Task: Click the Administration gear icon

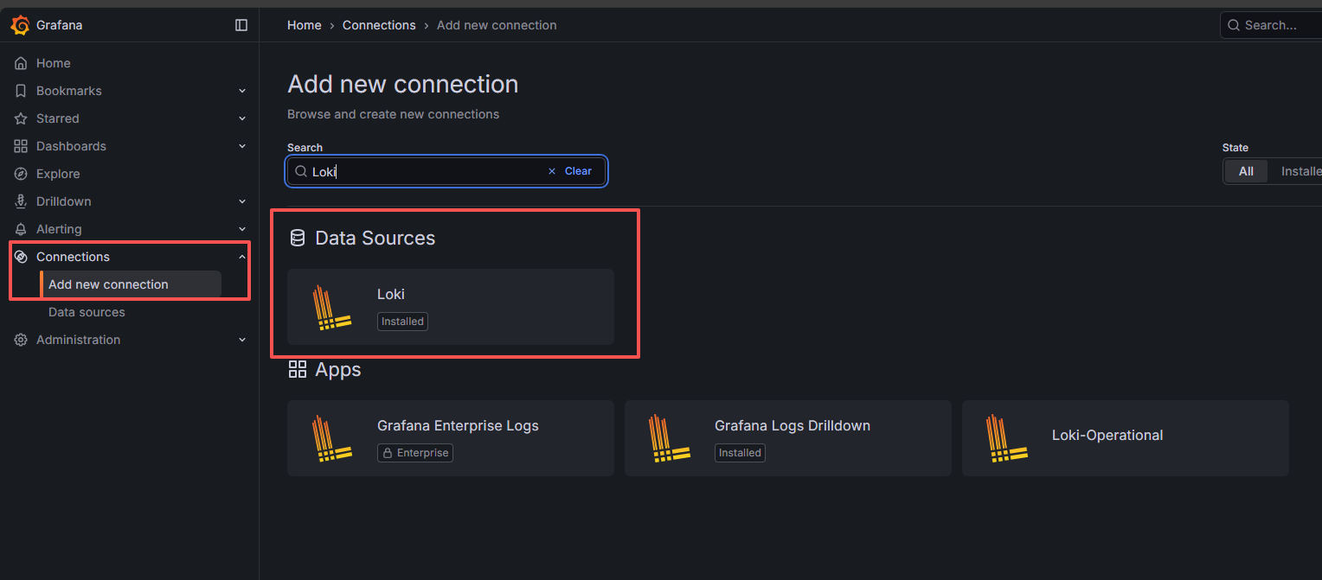Action: pos(21,340)
